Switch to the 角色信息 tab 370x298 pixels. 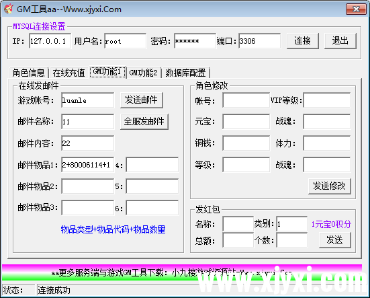(28, 73)
